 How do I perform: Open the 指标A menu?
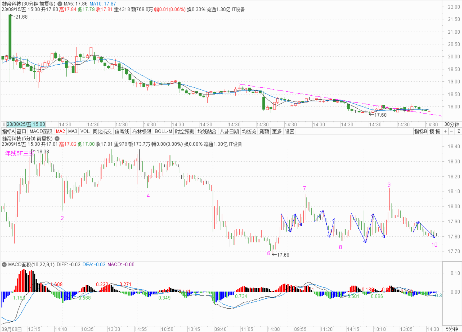[x=8, y=131]
